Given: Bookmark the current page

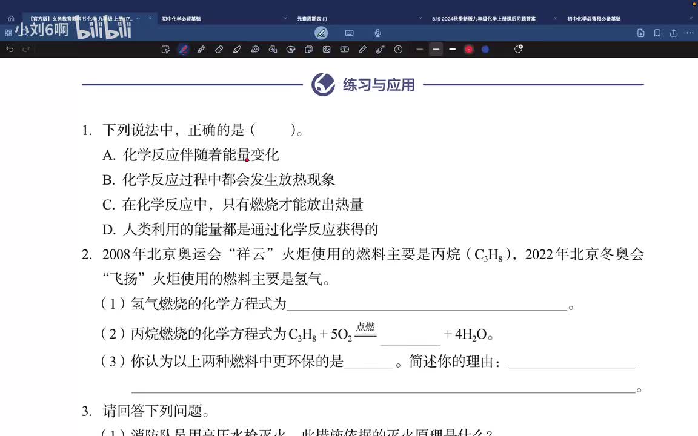Looking at the screenshot, I should 657,33.
